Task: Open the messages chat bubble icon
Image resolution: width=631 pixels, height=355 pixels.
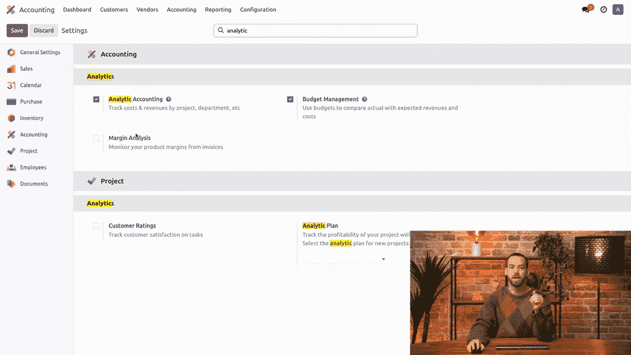Action: [586, 10]
